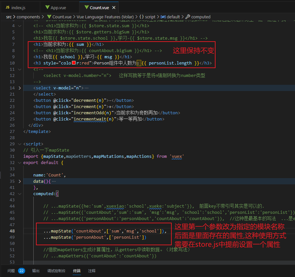Image resolution: width=295 pixels, height=277 pixels.
Task: Click line number 48 in gutter
Action: [12, 231]
